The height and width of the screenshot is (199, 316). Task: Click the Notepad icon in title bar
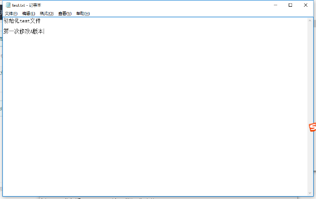coord(8,5)
